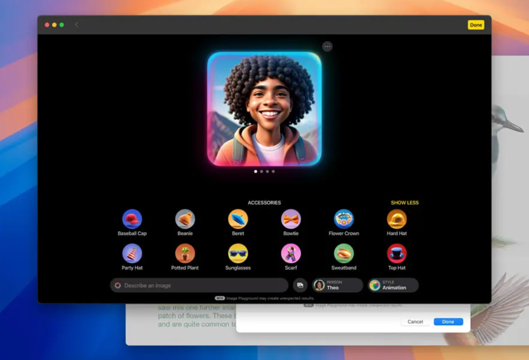Select the Sweatband accessory
The image size is (529, 360).
coord(344,253)
